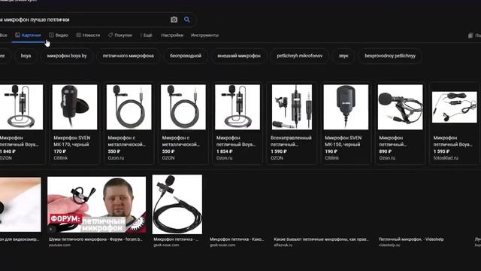The image size is (481, 271).
Task: Click the Видео tab play icon
Action: pyautogui.click(x=51, y=35)
